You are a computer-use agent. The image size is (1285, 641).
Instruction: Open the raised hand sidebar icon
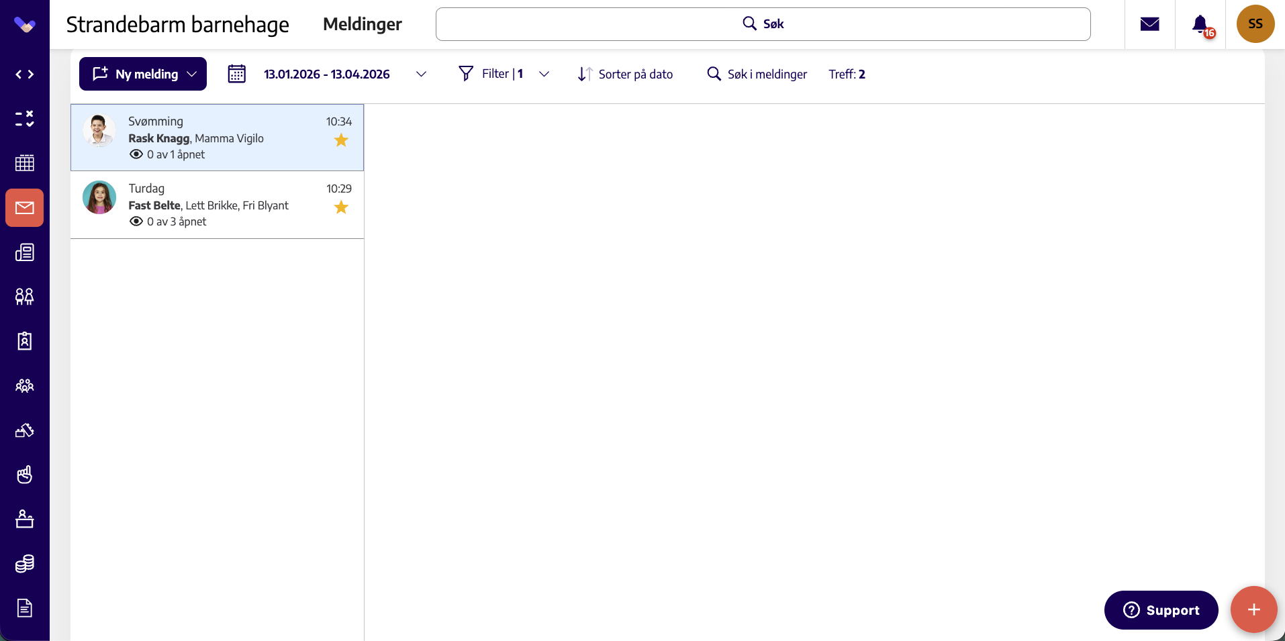25,475
